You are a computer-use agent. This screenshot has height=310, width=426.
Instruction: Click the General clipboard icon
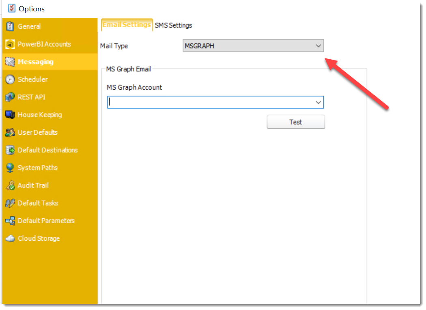coord(10,27)
